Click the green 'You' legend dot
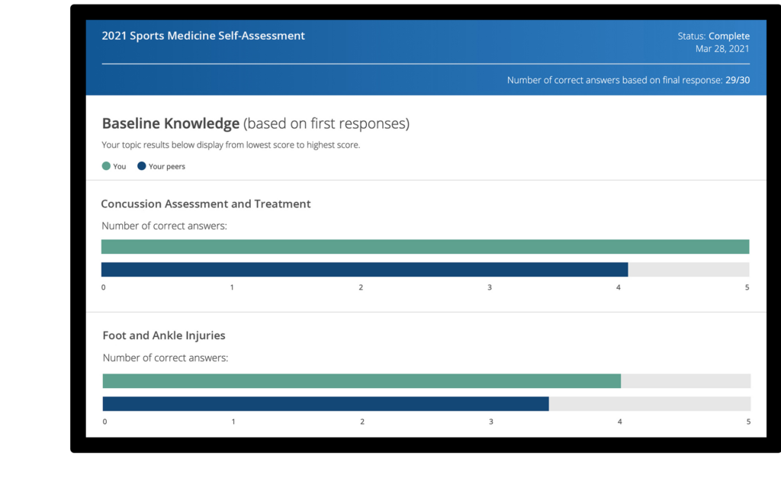The image size is (781, 497). pyautogui.click(x=105, y=165)
